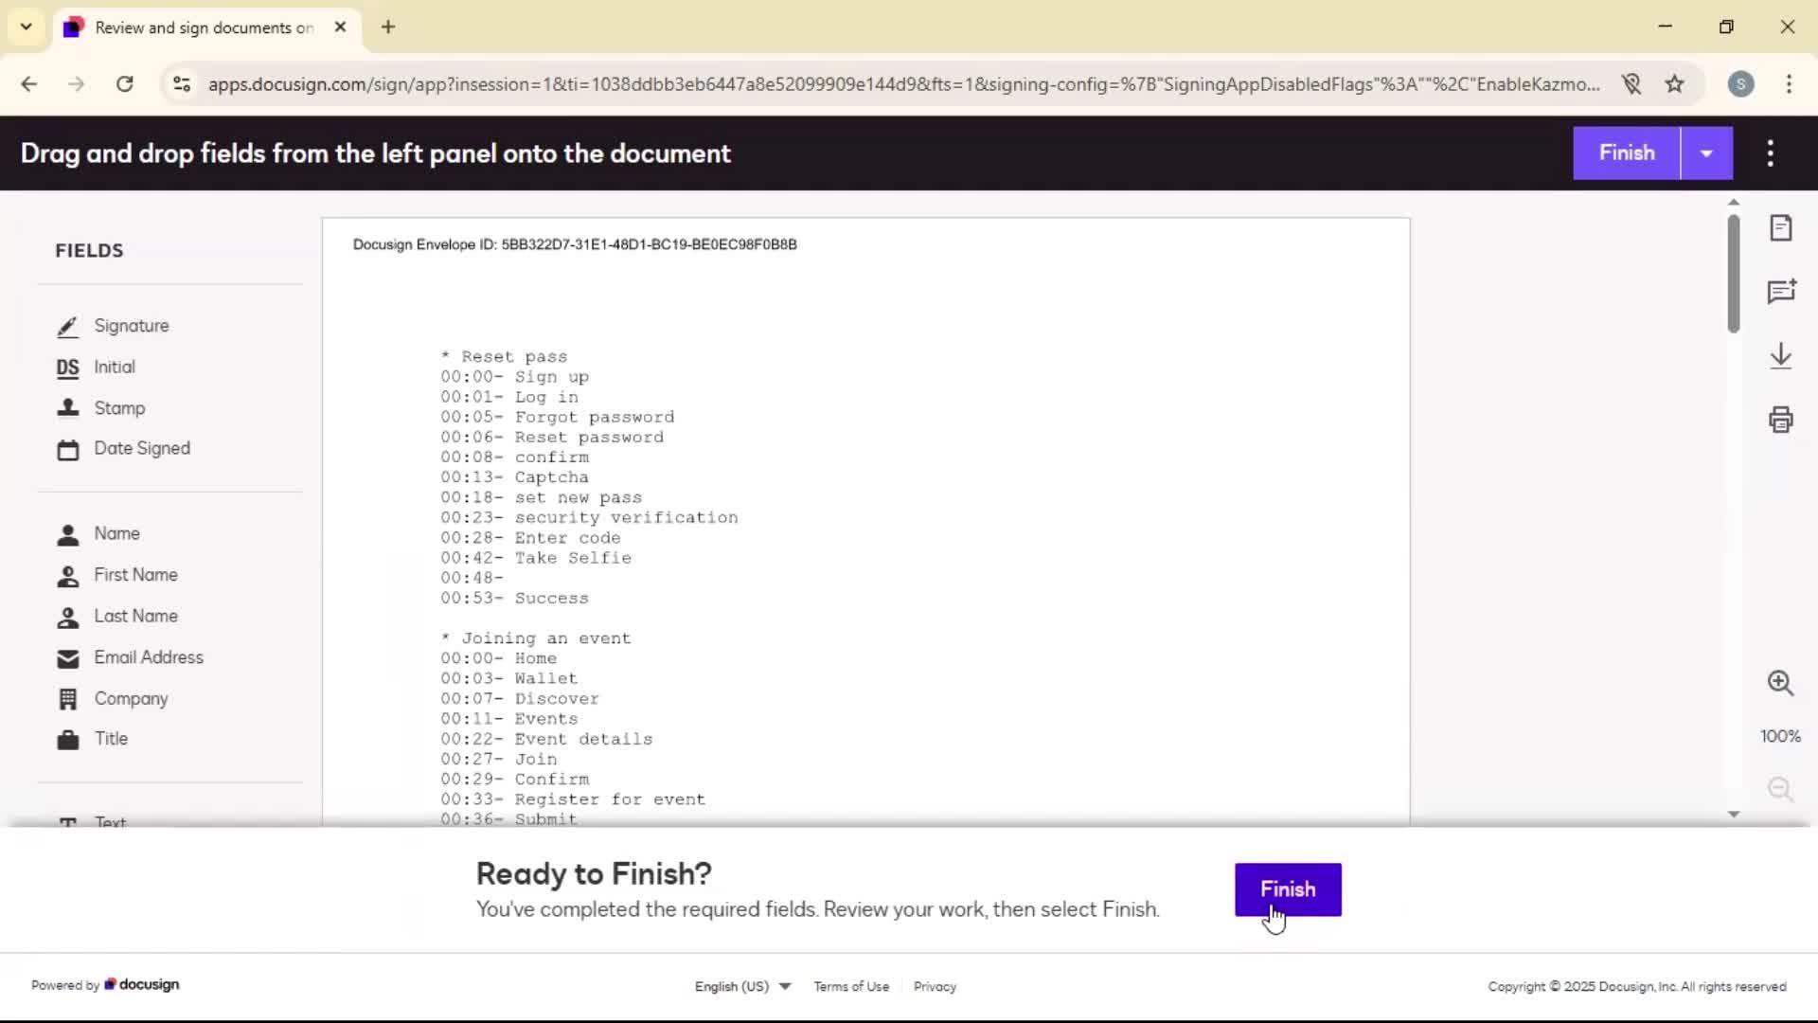The height and width of the screenshot is (1023, 1818).
Task: Close the Review and sign documents tab
Action: (340, 27)
